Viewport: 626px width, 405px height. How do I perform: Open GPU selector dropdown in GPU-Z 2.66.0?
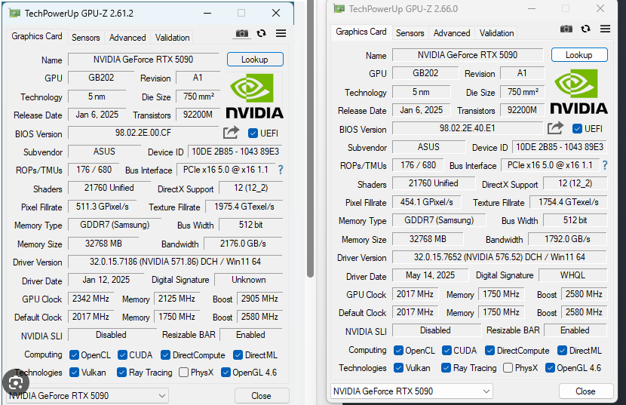tap(412, 391)
